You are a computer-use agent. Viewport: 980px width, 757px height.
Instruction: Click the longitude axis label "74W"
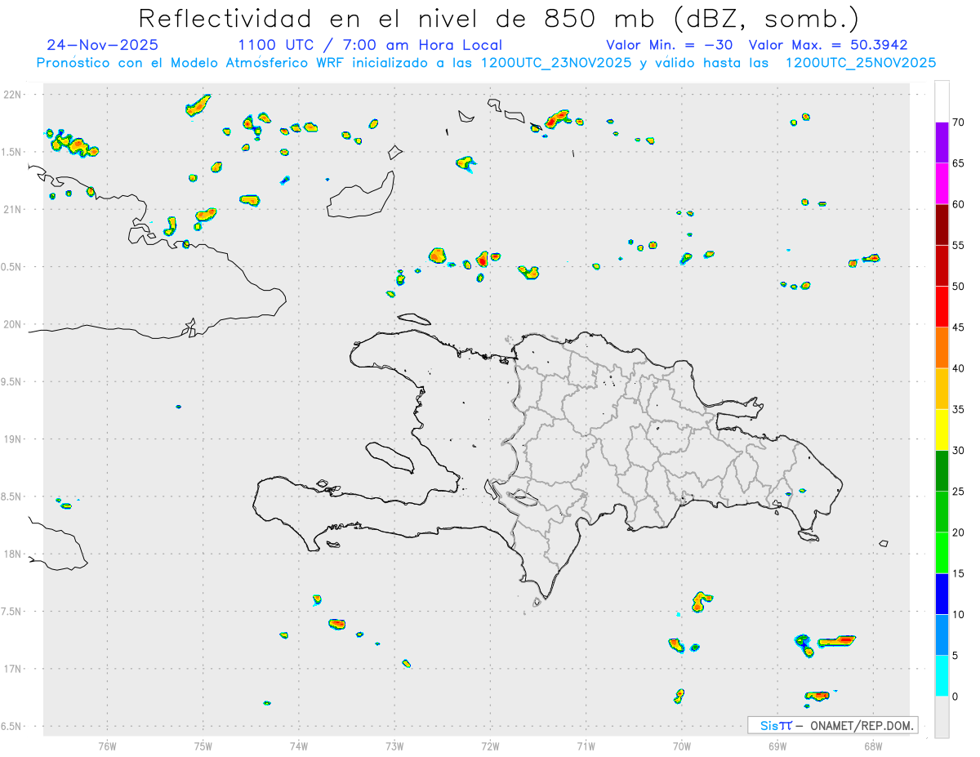pyautogui.click(x=299, y=746)
